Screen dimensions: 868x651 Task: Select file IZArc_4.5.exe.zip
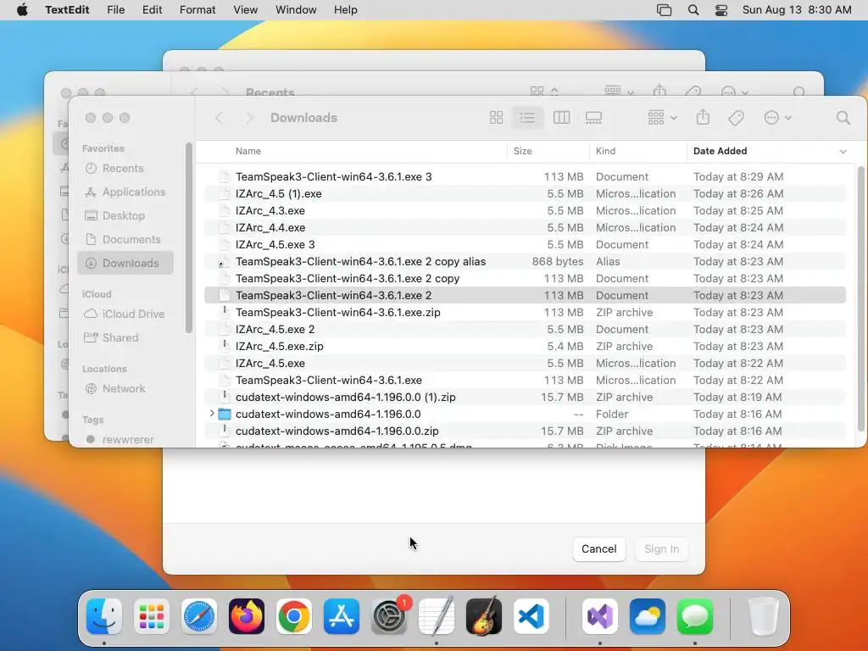(525, 346)
